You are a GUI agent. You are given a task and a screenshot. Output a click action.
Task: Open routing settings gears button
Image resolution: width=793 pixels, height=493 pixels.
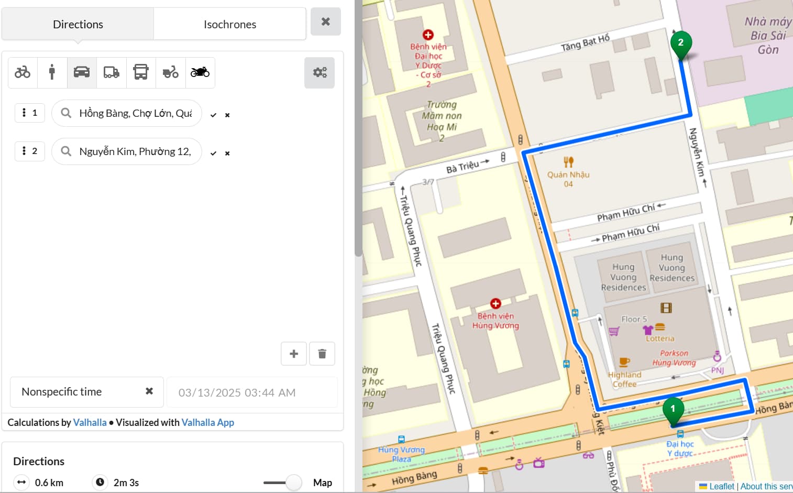[320, 72]
